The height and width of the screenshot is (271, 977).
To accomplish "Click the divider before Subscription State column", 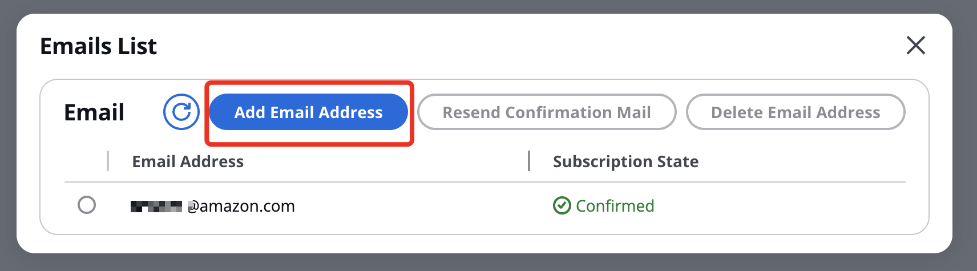I will tap(529, 161).
